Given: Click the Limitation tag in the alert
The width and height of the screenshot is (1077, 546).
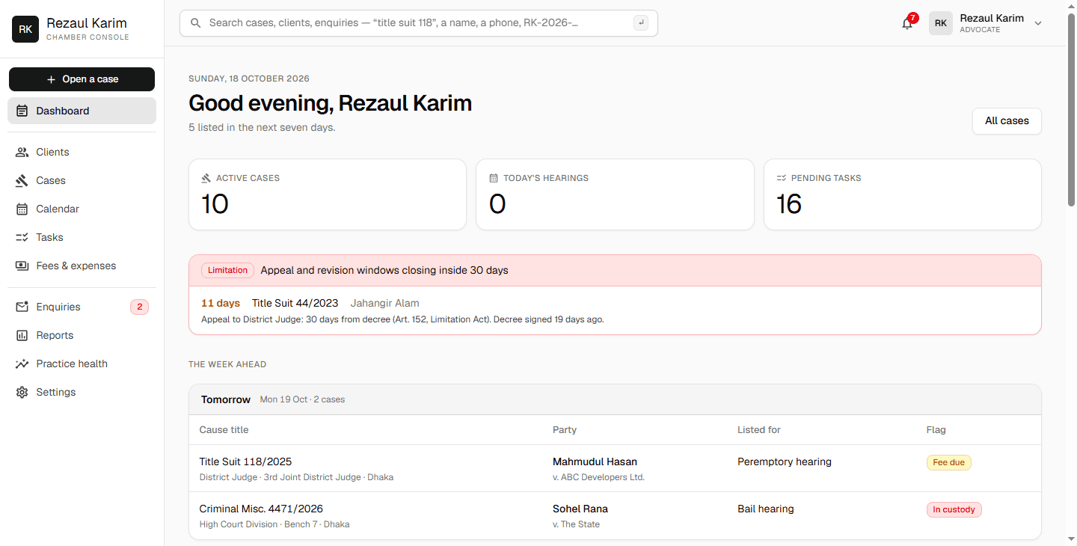Looking at the screenshot, I should tap(227, 271).
